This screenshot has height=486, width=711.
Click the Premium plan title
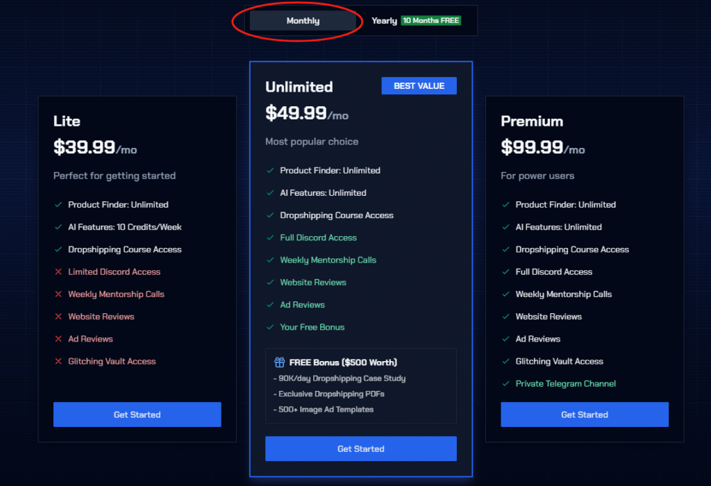point(531,121)
